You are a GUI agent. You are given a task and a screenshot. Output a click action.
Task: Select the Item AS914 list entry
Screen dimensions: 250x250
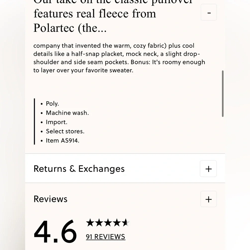(62, 140)
